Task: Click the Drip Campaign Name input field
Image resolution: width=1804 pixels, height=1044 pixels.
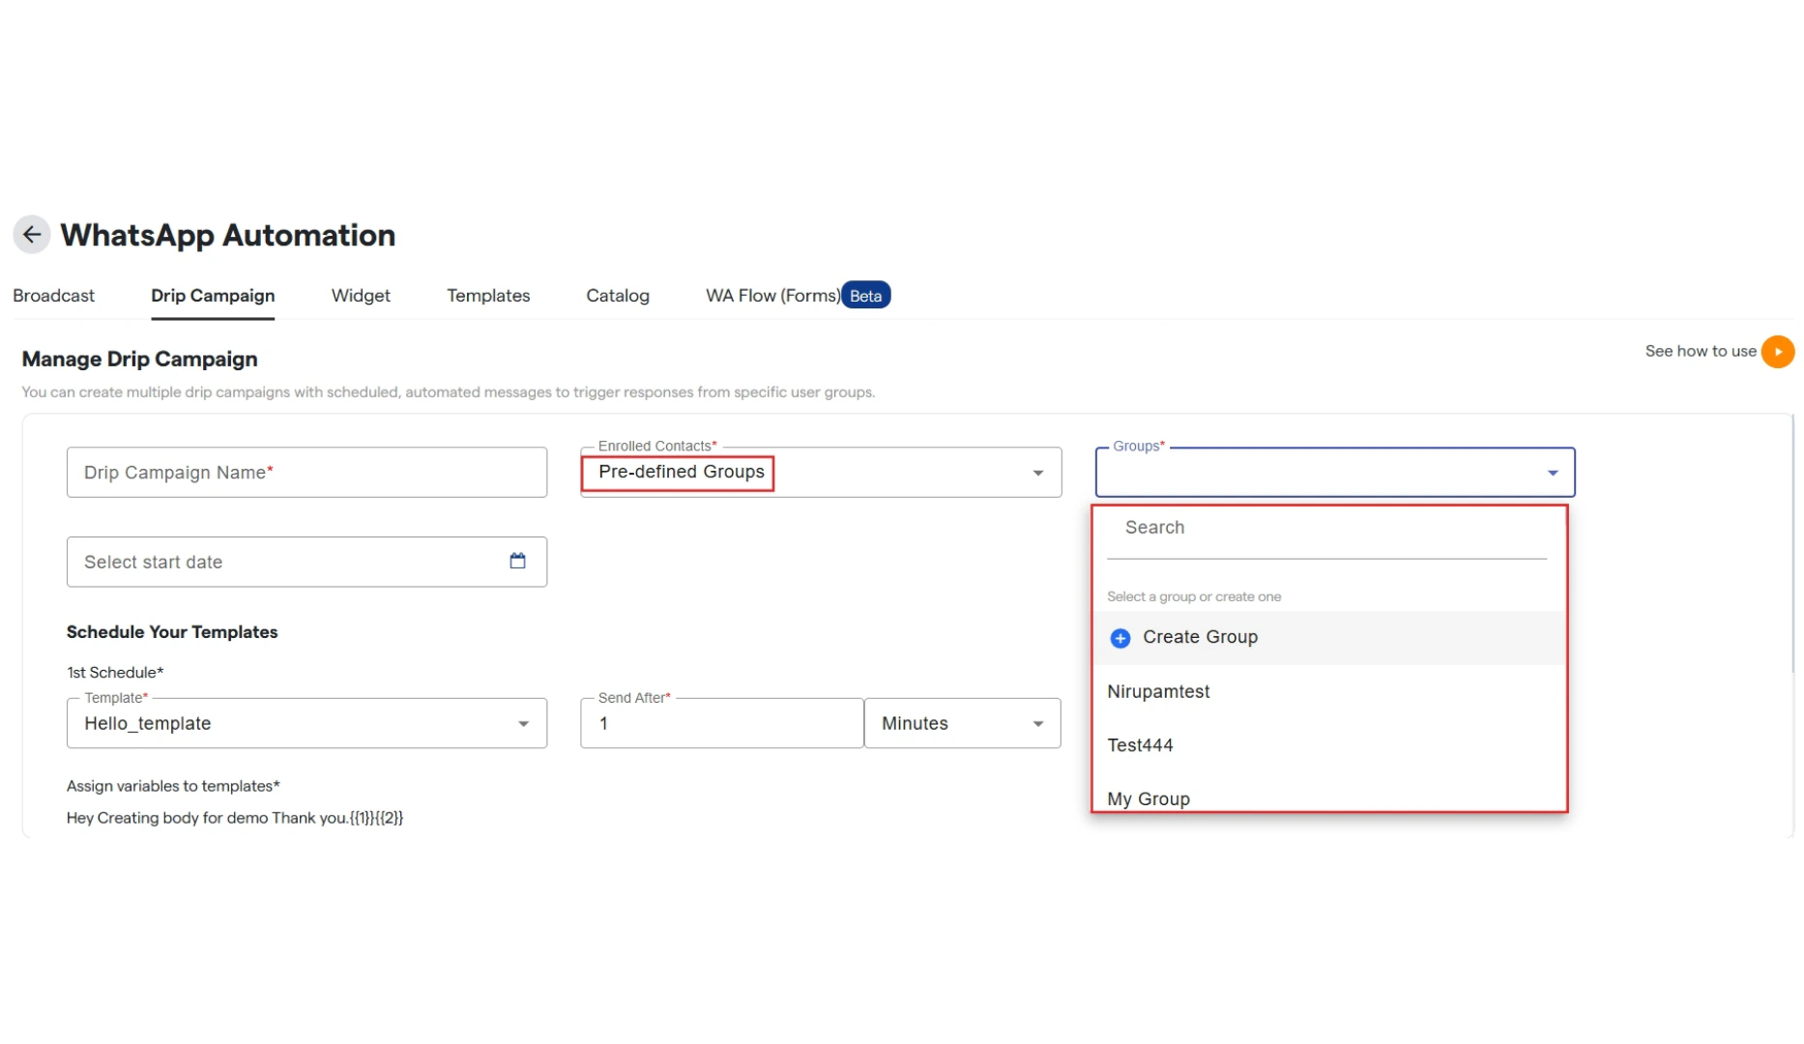Action: (306, 473)
